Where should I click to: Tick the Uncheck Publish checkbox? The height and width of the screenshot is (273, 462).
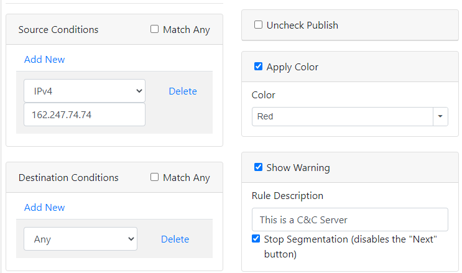pyautogui.click(x=258, y=25)
